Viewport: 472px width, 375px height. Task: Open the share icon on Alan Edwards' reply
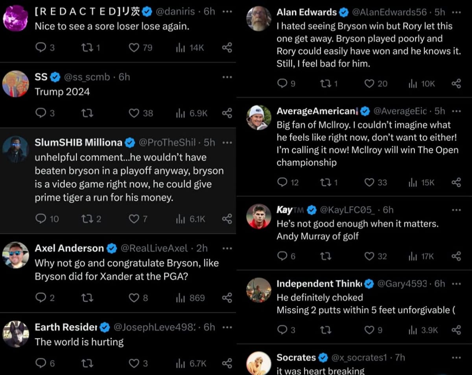pos(456,83)
